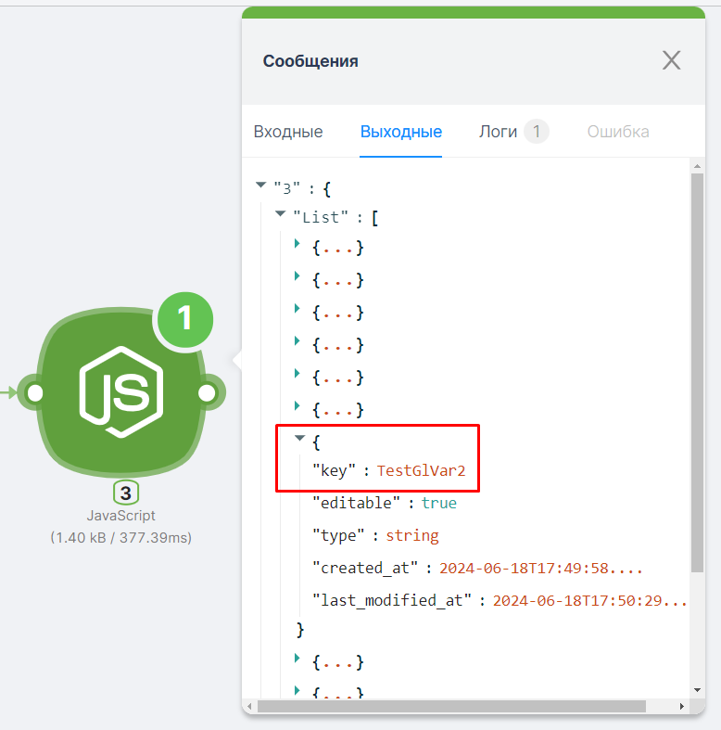This screenshot has height=730, width=721.
Task: Switch to the Выходные tab
Action: pos(401,132)
